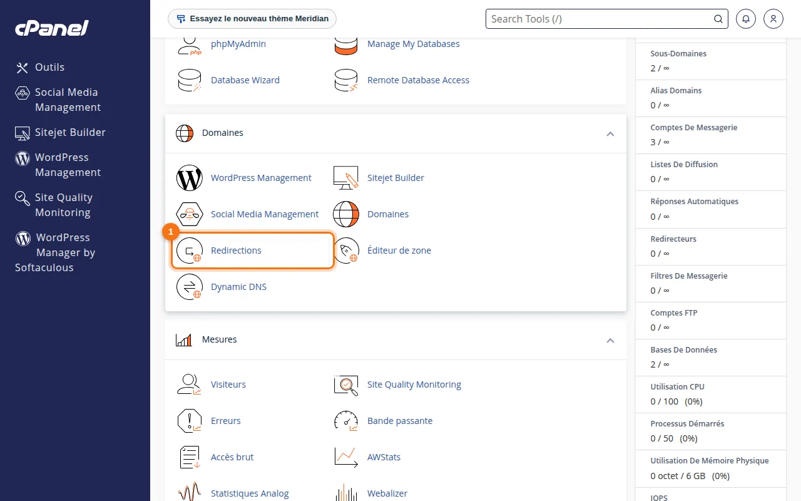Image resolution: width=801 pixels, height=501 pixels.
Task: Click the Domaines section header title
Action: click(223, 133)
